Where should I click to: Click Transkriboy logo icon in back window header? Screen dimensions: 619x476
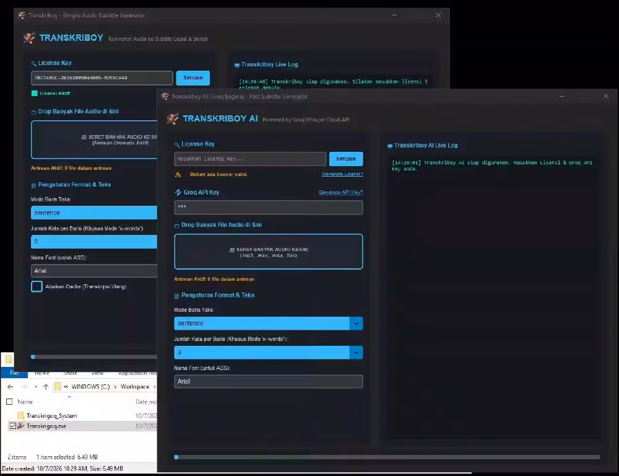29,38
